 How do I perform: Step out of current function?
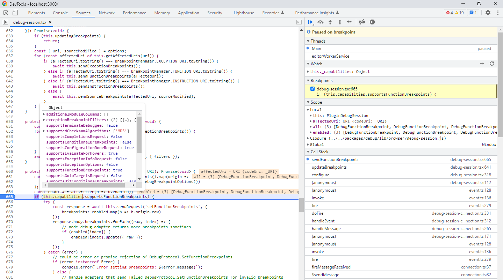click(x=340, y=22)
